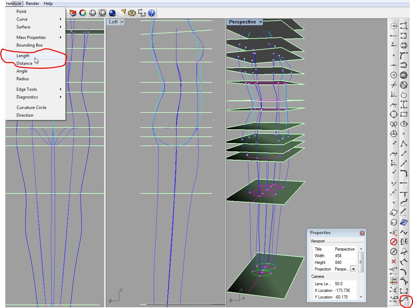
Task: Open the Render menu
Action: (x=32, y=4)
